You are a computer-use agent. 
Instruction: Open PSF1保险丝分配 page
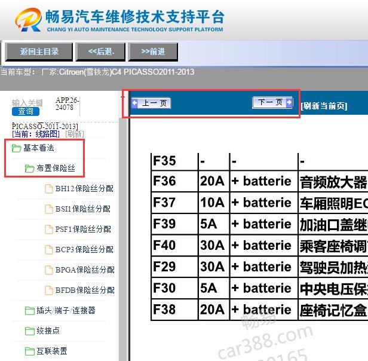[x=83, y=230]
